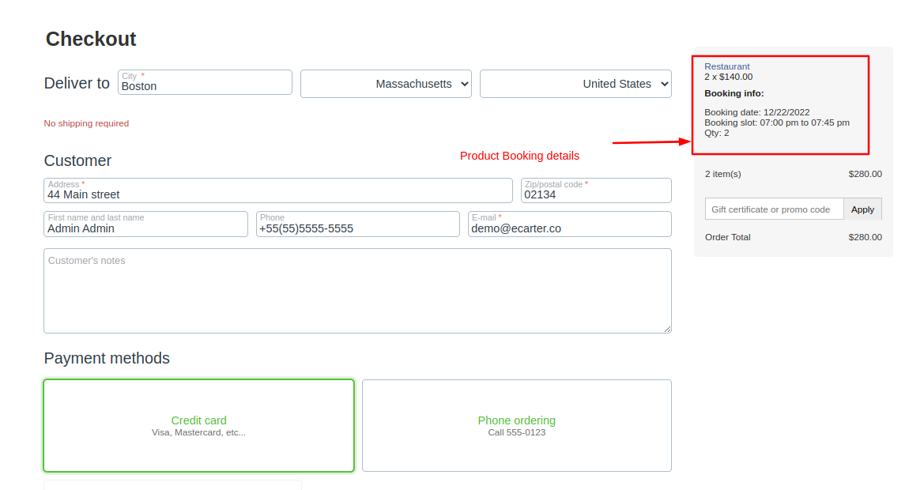
Task: Click the Booking date 12/22/2022 text
Action: point(756,112)
